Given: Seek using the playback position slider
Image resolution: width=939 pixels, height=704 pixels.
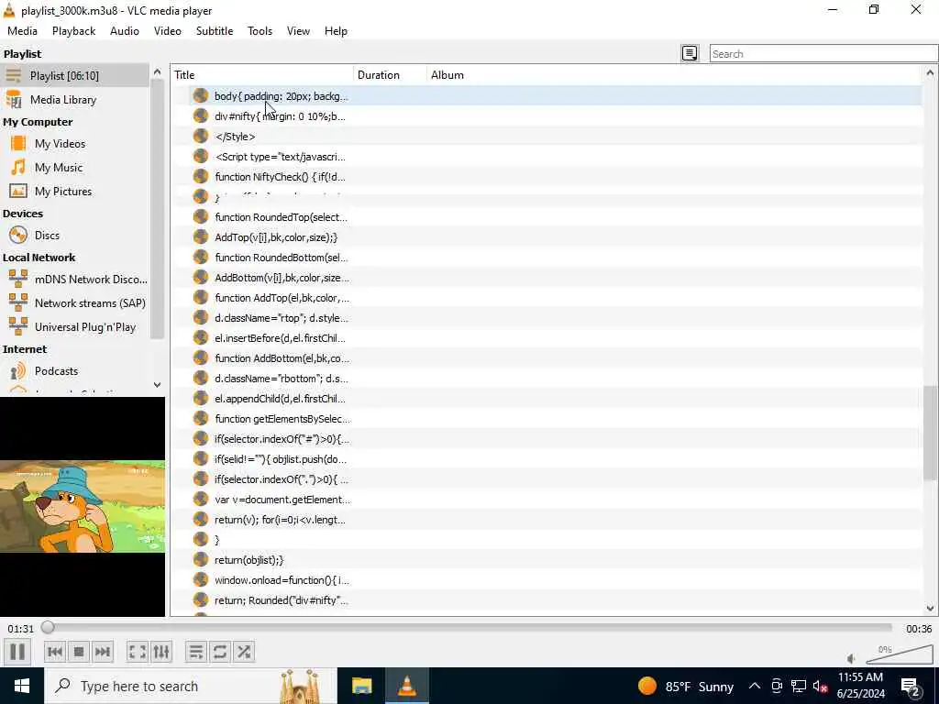Looking at the screenshot, I should 467,627.
